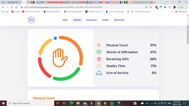The height and width of the screenshot is (106, 189).
Task: Open the Percentage Calculator bookmark
Action: [x=73, y=11]
